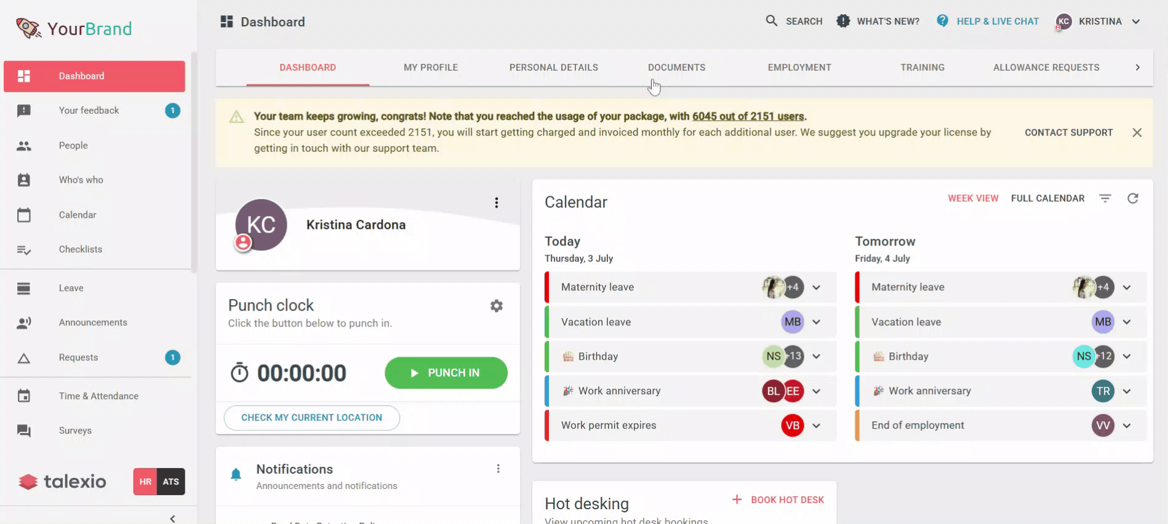The image size is (1168, 524).
Task: Switch to My Profile tab
Action: [431, 68]
